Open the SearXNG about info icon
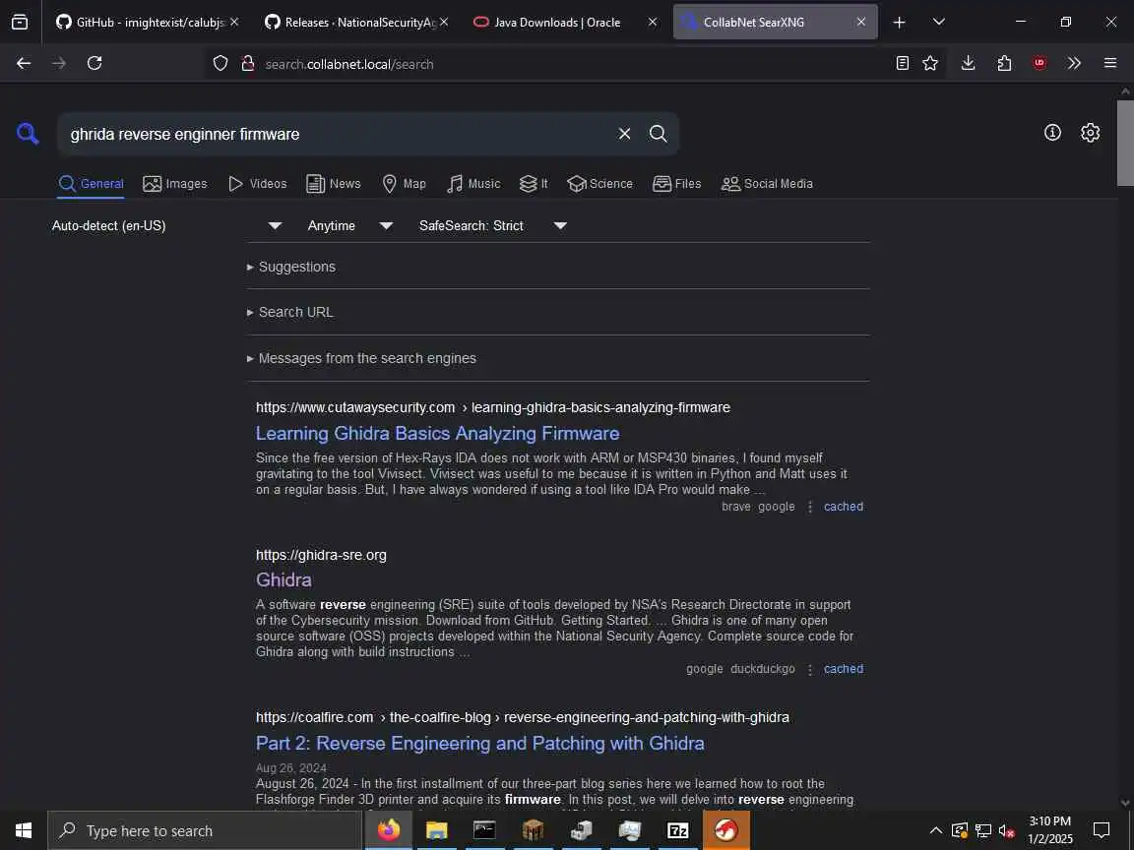1134x850 pixels. [1052, 132]
